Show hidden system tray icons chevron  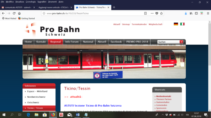click(x=162, y=115)
